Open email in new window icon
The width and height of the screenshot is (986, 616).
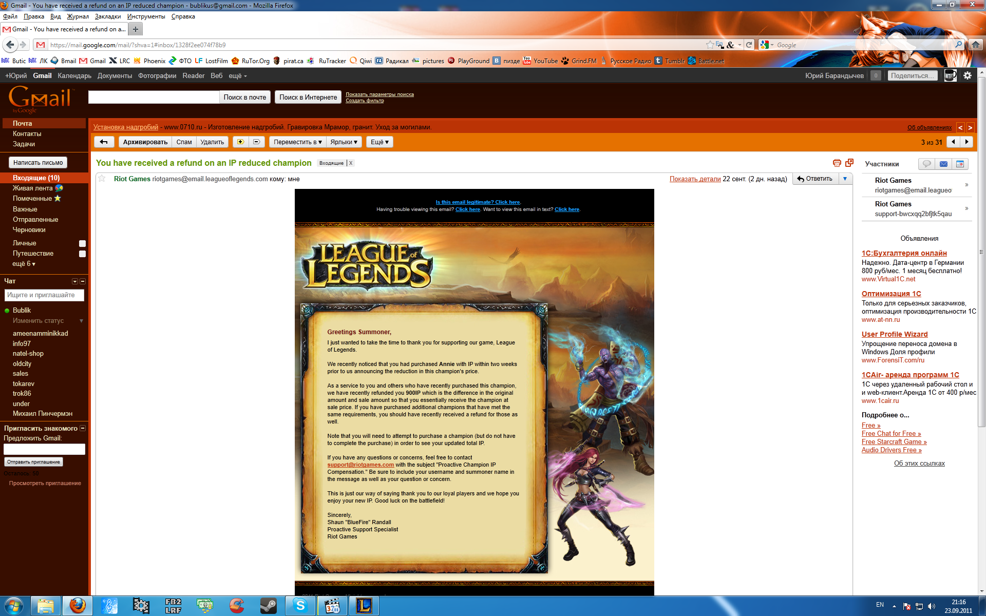click(849, 163)
